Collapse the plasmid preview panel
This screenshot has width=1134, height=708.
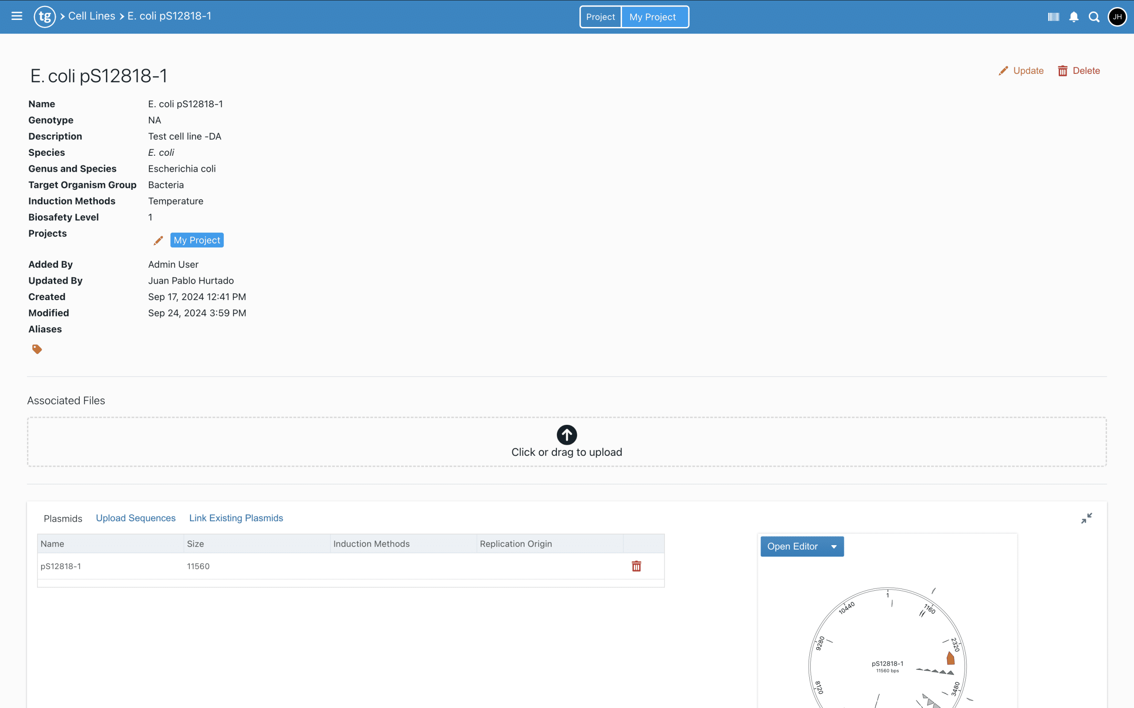click(1086, 518)
